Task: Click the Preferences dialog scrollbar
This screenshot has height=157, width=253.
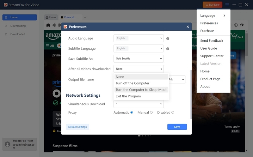Action: [191, 94]
